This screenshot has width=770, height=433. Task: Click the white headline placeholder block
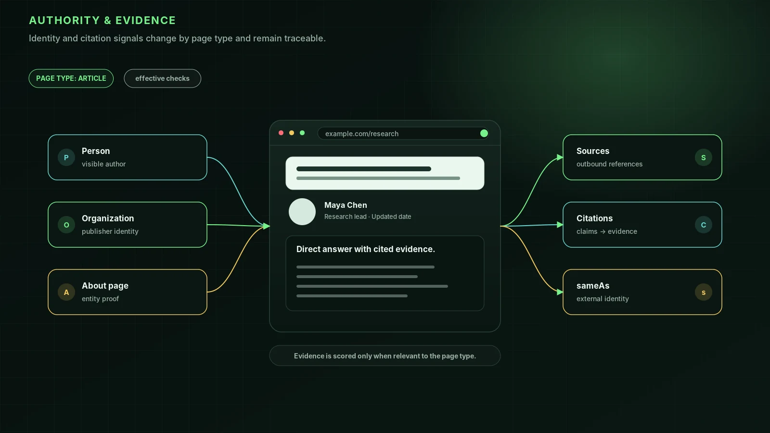pos(385,173)
